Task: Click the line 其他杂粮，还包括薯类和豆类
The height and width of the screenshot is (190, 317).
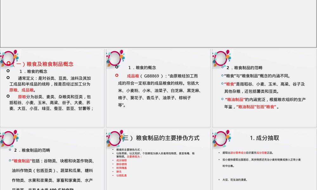Action: tap(251, 91)
